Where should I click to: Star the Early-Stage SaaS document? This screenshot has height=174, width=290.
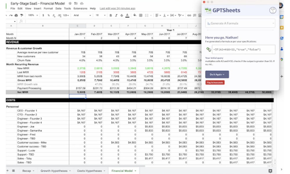[70, 3]
